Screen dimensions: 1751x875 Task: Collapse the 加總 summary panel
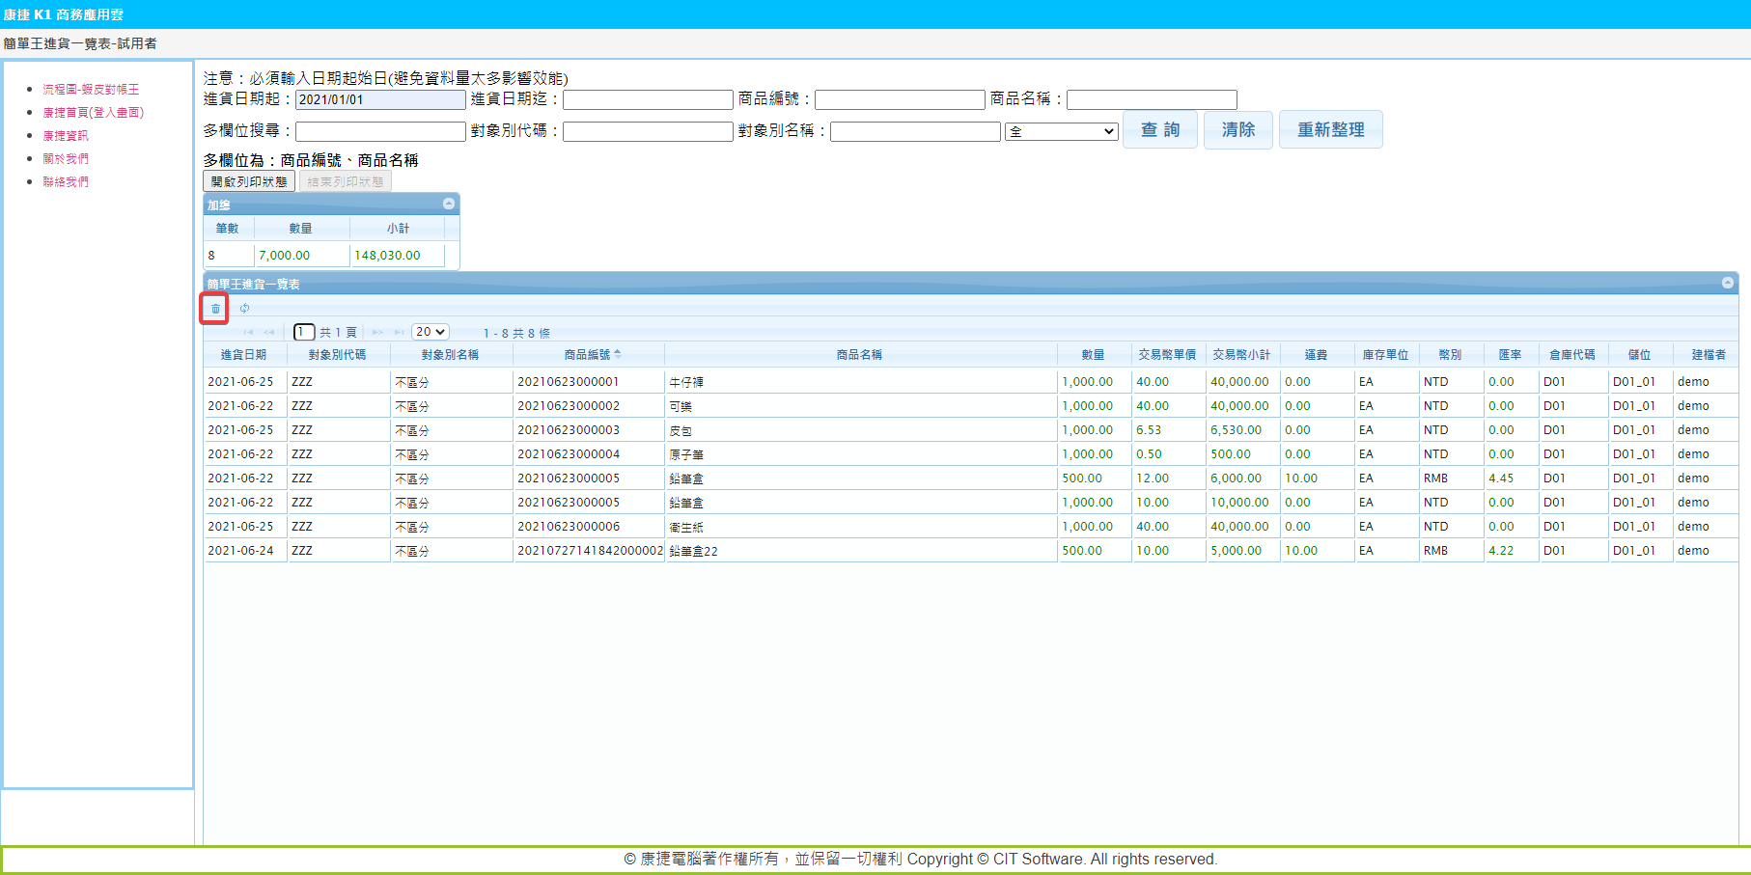point(449,204)
